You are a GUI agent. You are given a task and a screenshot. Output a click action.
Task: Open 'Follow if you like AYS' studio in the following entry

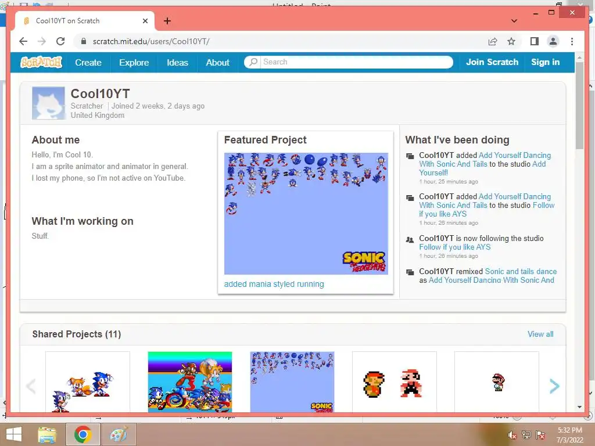[x=454, y=247]
